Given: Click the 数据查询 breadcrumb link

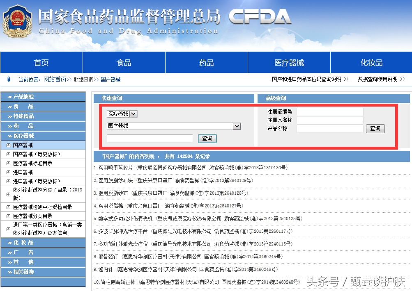Looking at the screenshot, I should coord(83,80).
